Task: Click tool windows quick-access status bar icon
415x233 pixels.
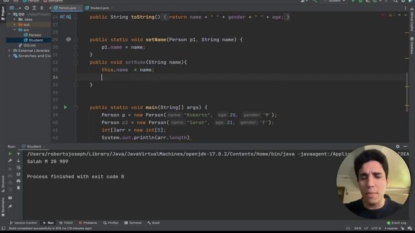Action: coord(3,228)
